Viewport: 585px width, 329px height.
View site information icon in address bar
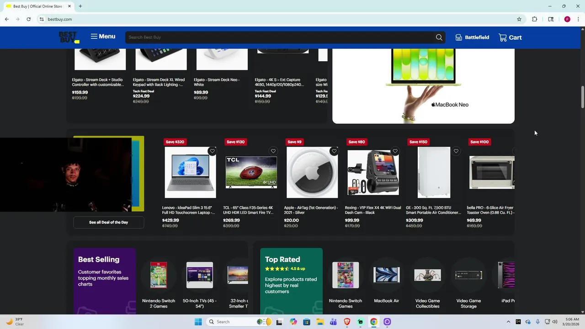[x=41, y=19]
